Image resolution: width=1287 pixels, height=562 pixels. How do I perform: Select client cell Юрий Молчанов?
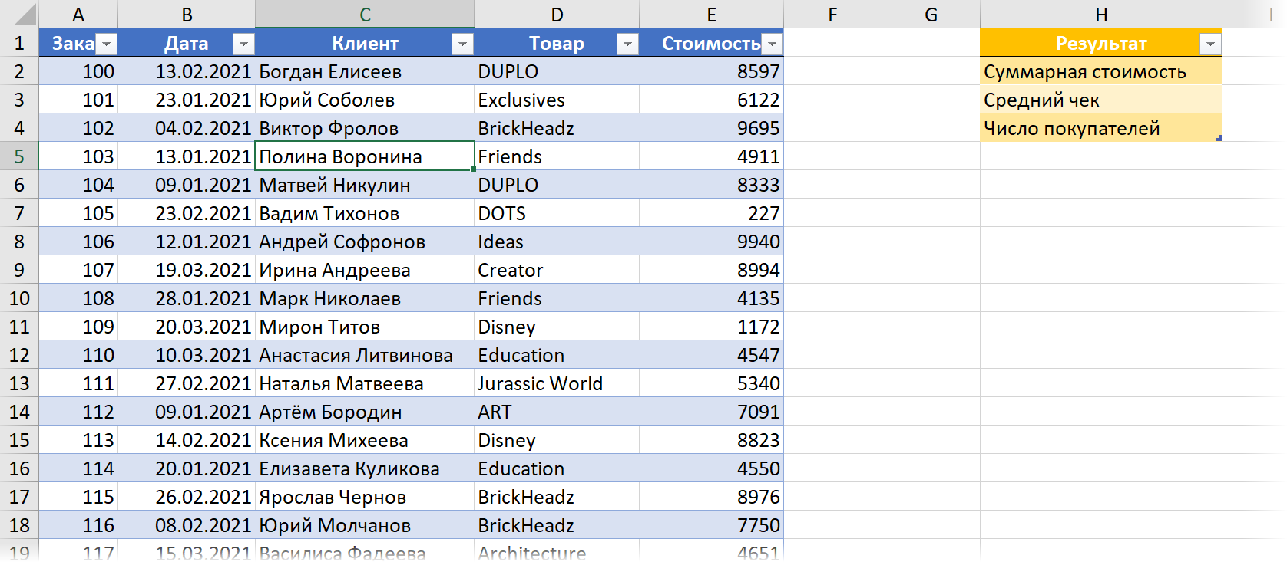[x=365, y=525]
